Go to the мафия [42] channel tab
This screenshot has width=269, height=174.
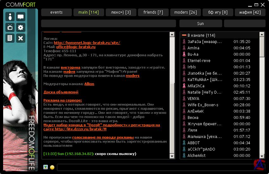[x=250, y=12]
